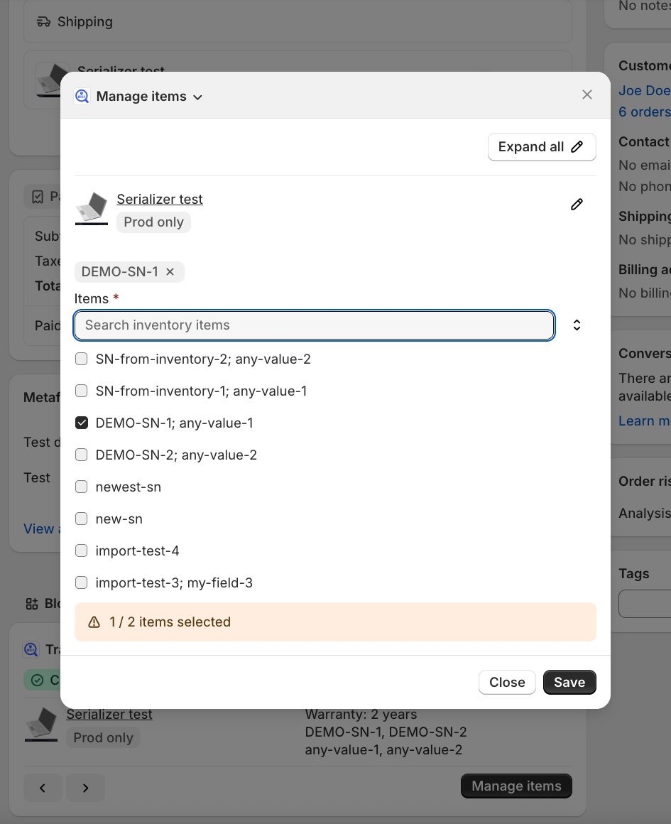Open the Serializer test product link

click(x=160, y=200)
